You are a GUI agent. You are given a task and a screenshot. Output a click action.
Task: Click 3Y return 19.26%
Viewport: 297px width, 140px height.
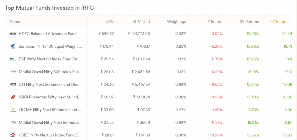click(x=253, y=34)
